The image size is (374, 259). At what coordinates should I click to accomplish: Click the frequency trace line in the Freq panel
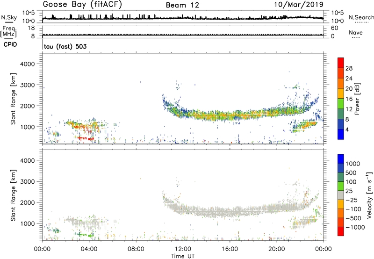[183, 35]
